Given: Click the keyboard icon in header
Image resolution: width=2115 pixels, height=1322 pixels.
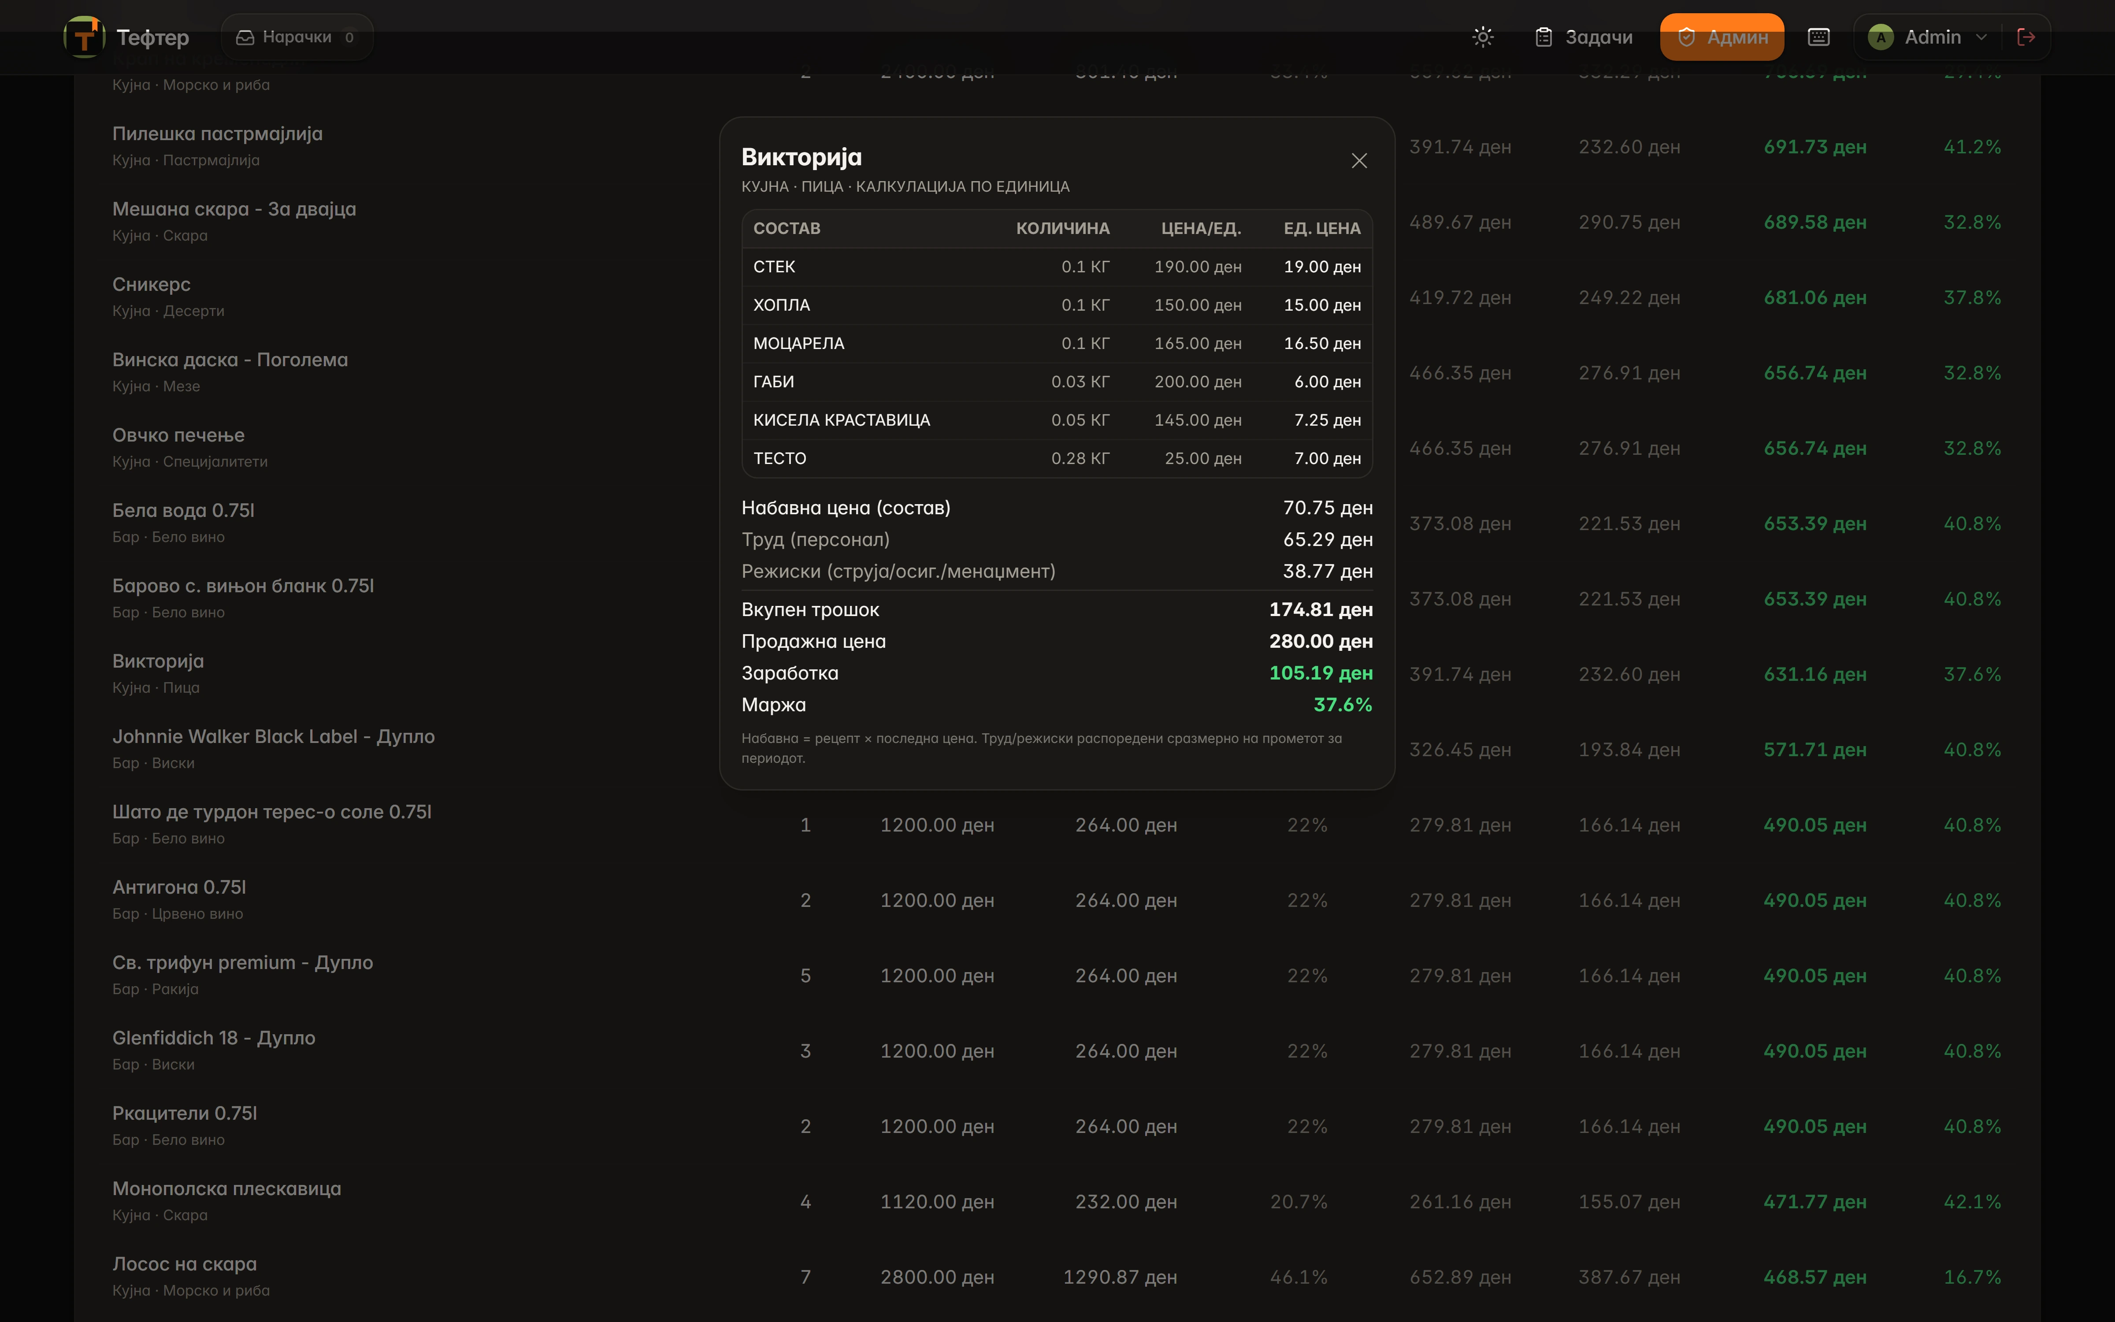Looking at the screenshot, I should pos(1819,37).
